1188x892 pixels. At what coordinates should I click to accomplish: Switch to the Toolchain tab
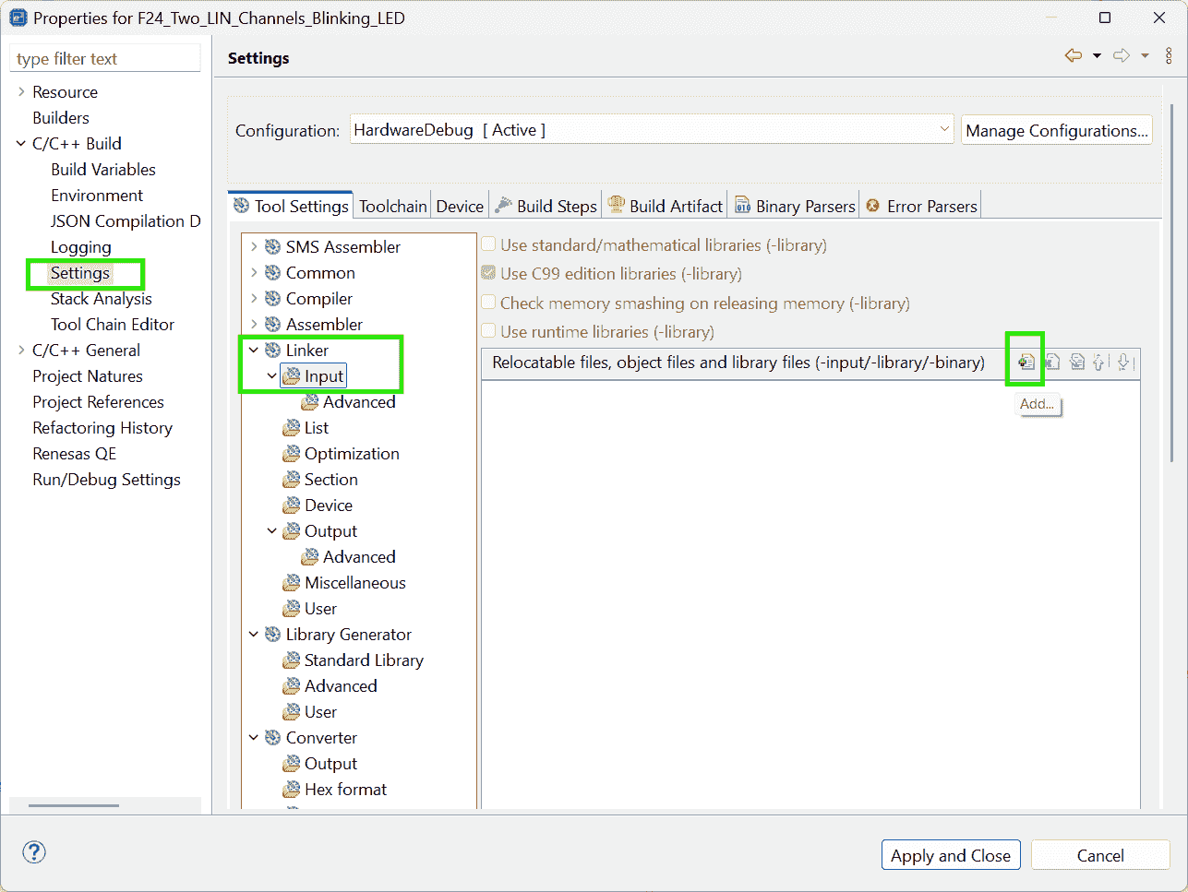391,205
